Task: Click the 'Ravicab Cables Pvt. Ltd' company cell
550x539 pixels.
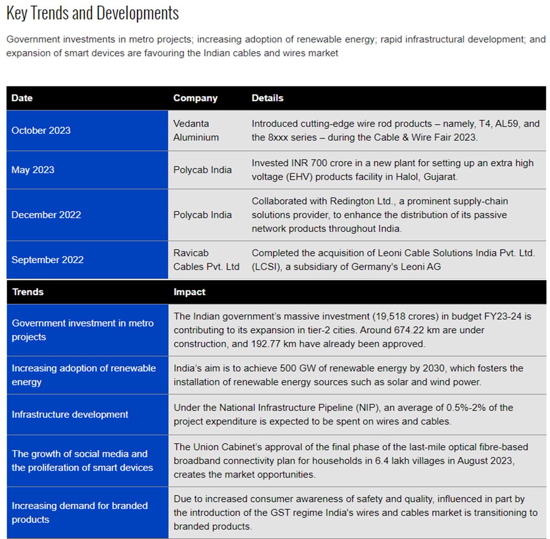Action: (206, 260)
